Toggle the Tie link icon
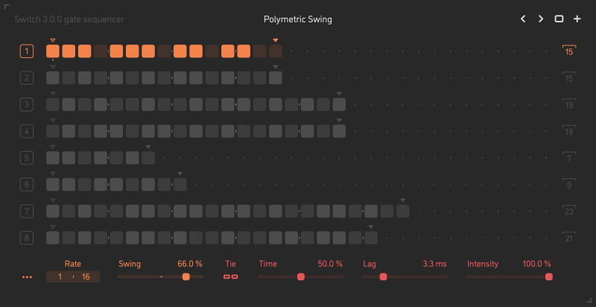 [230, 277]
